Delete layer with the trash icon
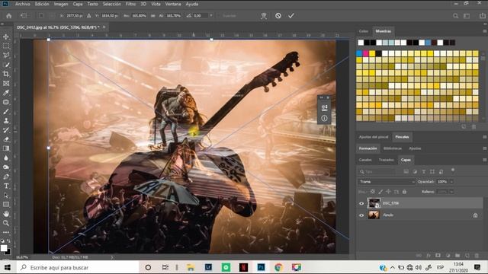Screen dimensions: 488x274 (477, 256)
